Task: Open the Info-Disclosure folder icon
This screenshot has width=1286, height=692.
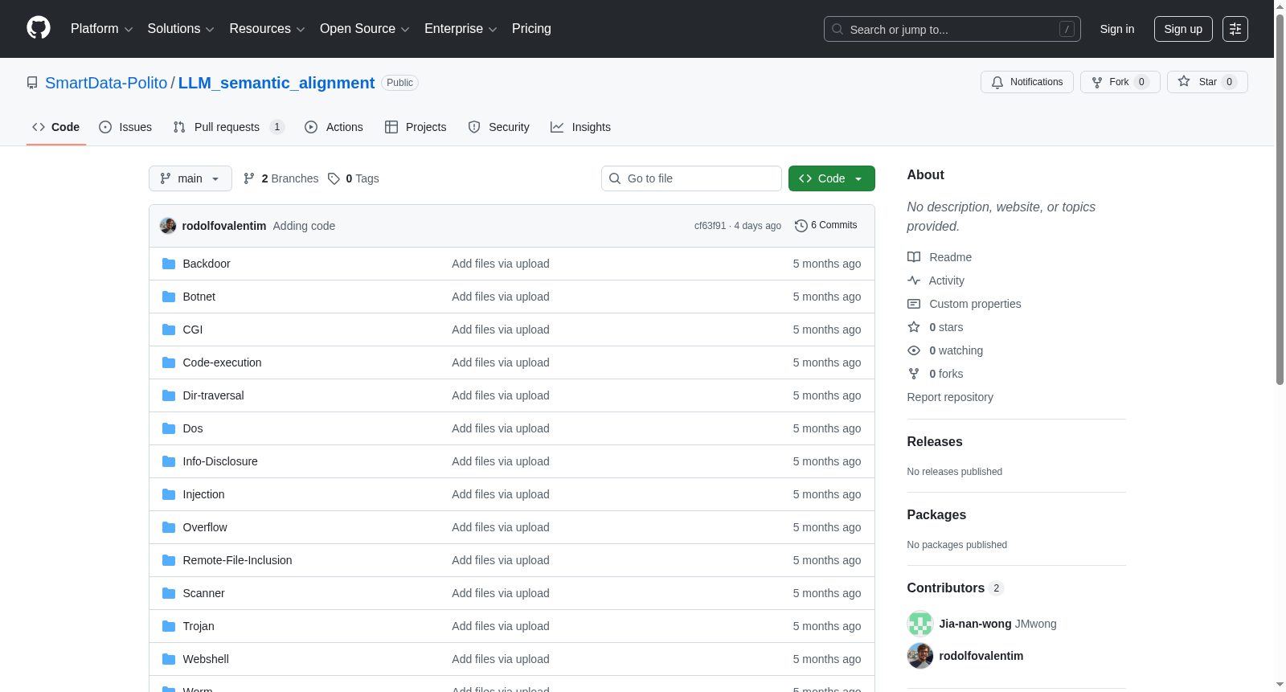Action: [x=169, y=461]
